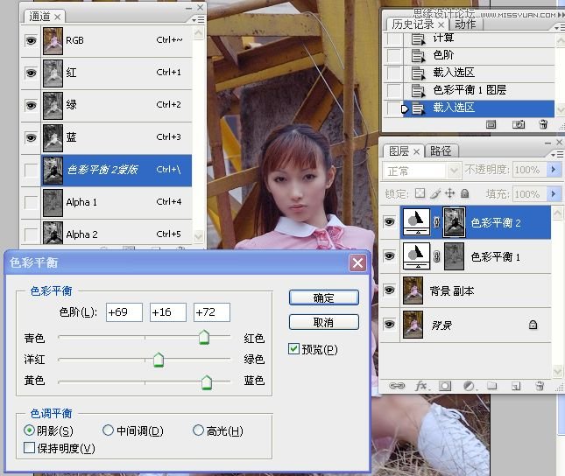Image resolution: width=565 pixels, height=476 pixels.
Task: Open the History panel flyout menu
Action: [x=560, y=27]
